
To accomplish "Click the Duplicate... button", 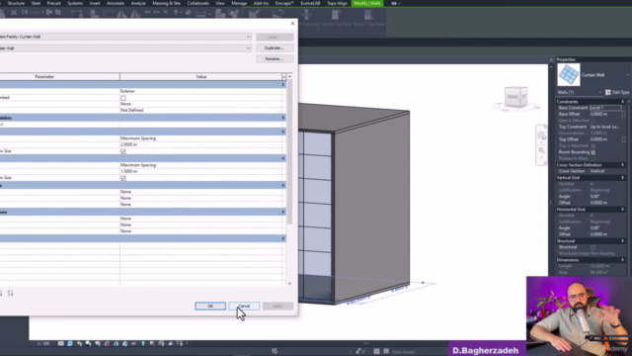I will pos(275,48).
